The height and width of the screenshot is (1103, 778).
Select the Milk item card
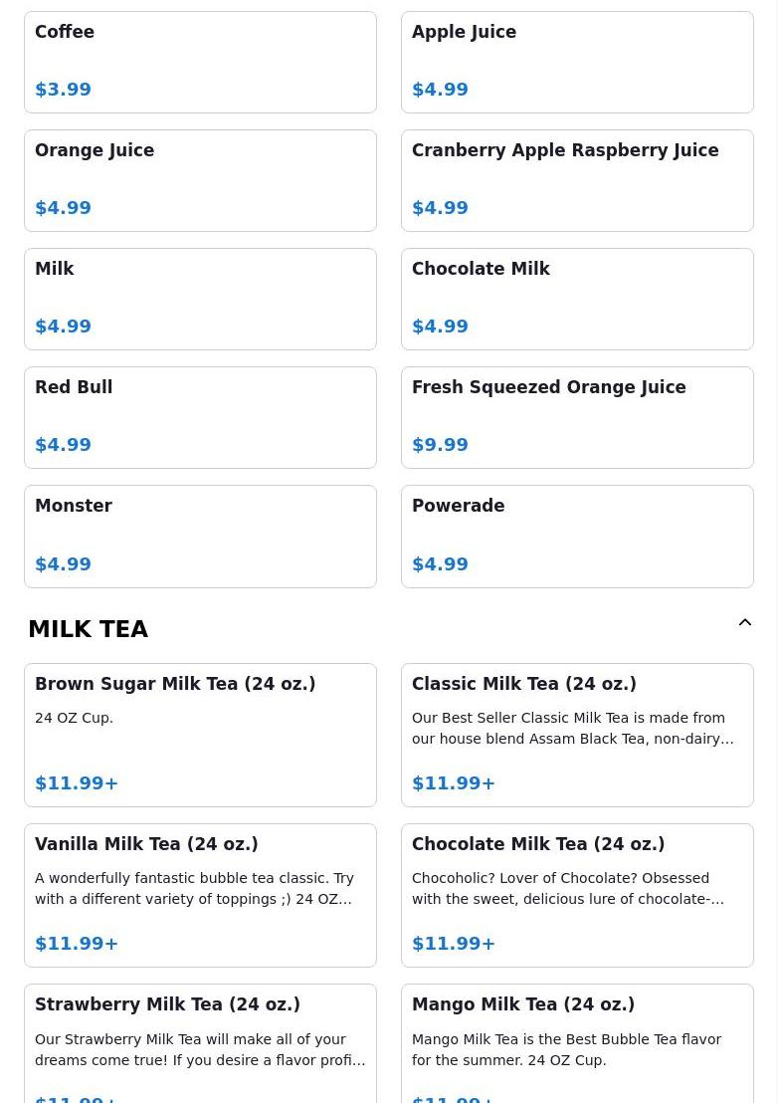coord(200,299)
